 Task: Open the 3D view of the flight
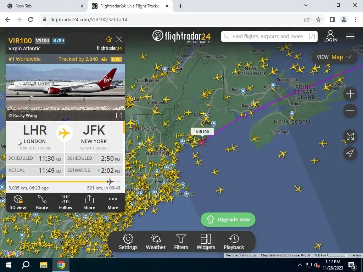pos(18,202)
